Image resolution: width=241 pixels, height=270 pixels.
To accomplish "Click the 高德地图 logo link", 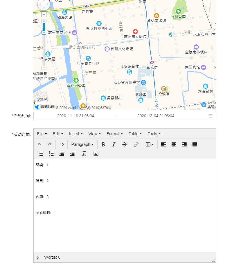I will click(x=44, y=107).
